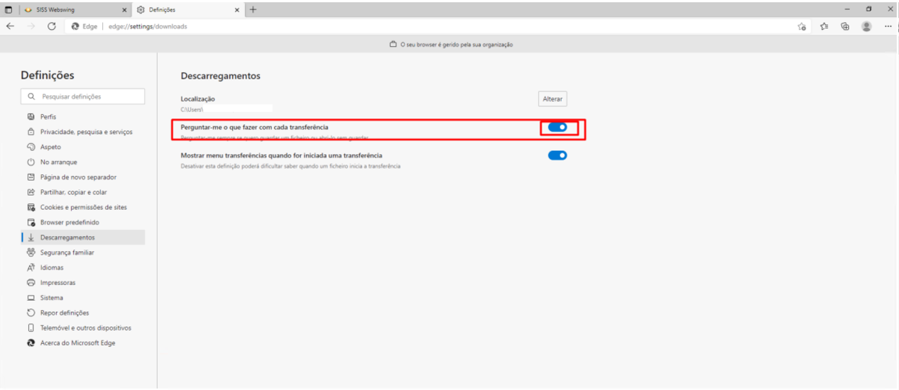Select Cookies e permissões de sites
Screen dimensions: 899x390
[x=83, y=207]
